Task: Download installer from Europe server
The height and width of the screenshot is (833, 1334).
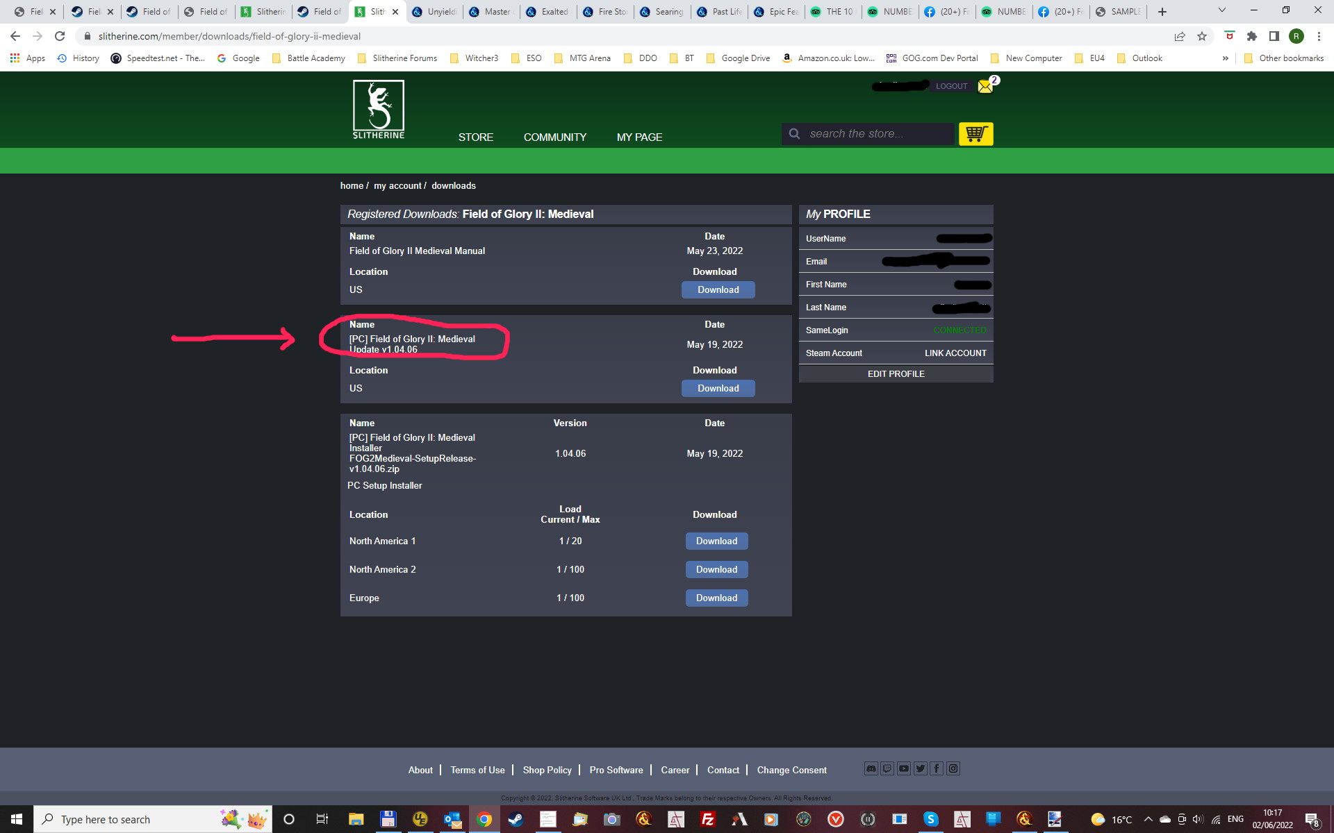Action: pos(716,598)
